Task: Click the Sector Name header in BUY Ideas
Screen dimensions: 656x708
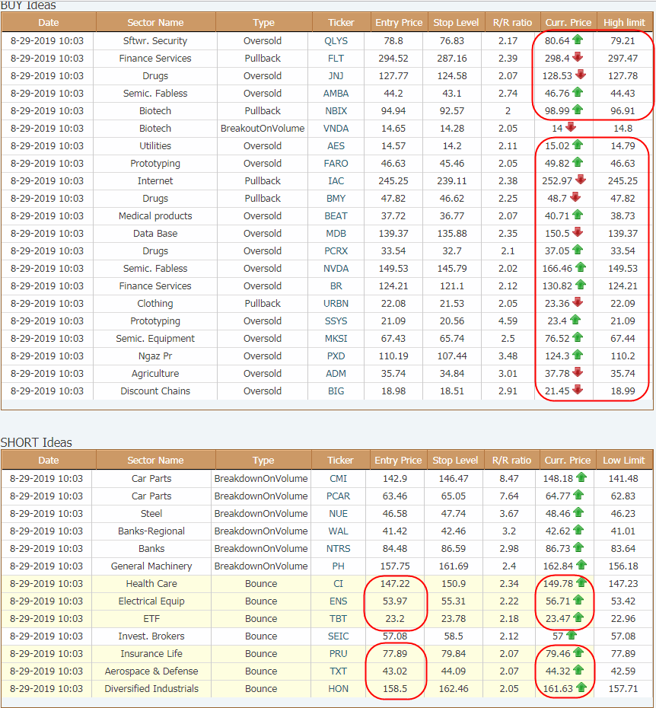Action: [x=154, y=22]
